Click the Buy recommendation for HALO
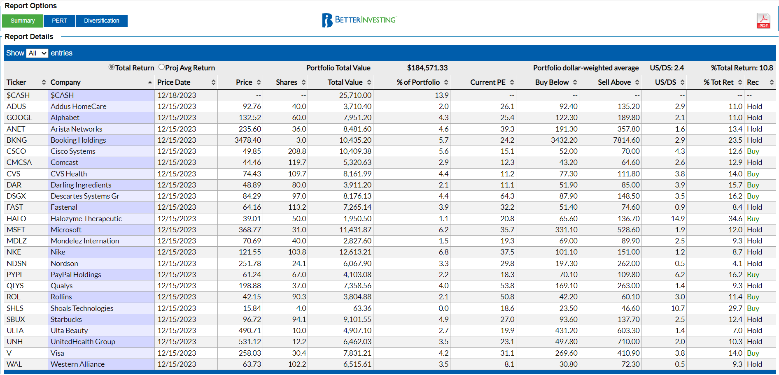Viewport: 779px width, 375px height. point(753,219)
